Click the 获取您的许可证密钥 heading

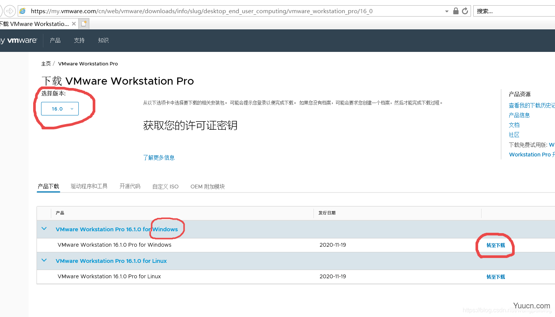click(190, 125)
